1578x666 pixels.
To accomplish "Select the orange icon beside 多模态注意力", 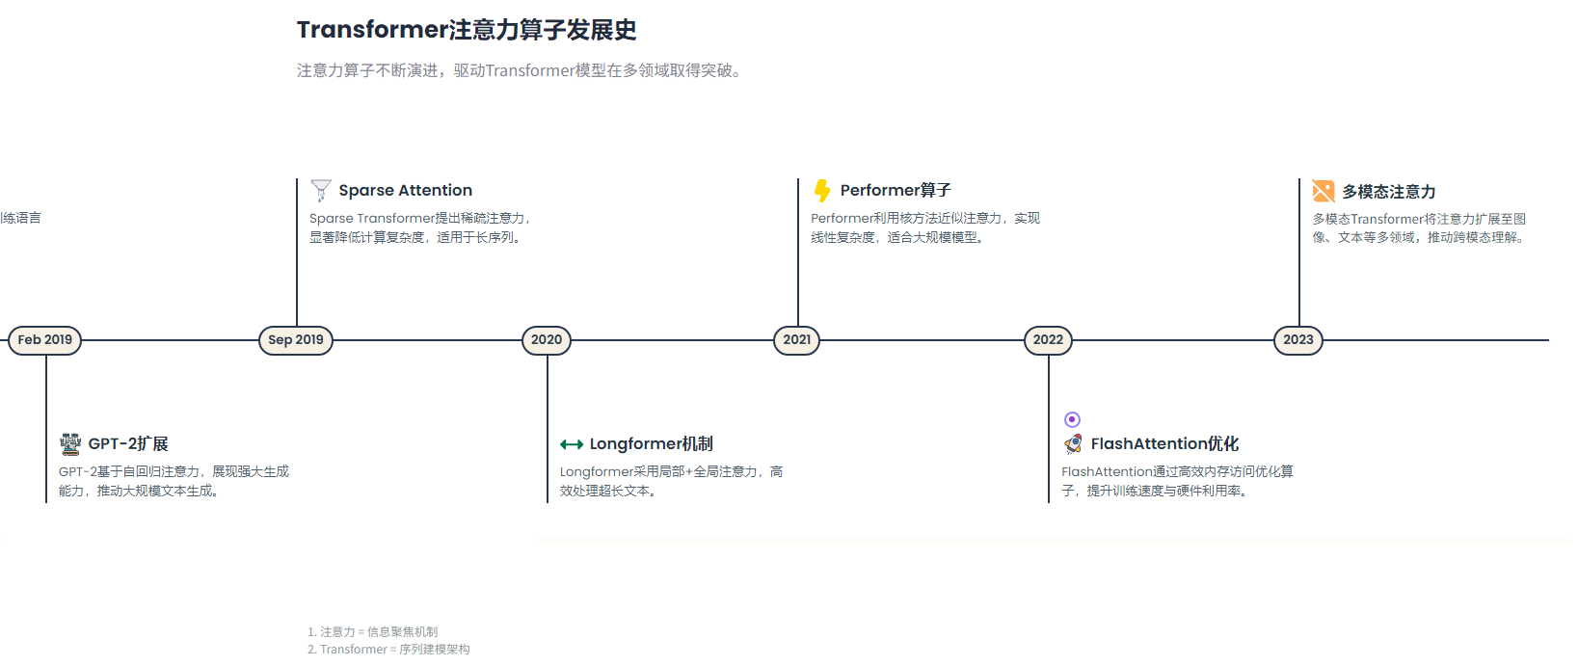I will coord(1324,191).
